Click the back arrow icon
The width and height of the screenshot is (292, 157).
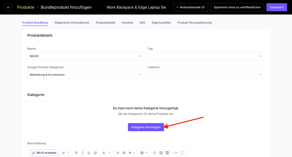pos(8,7)
